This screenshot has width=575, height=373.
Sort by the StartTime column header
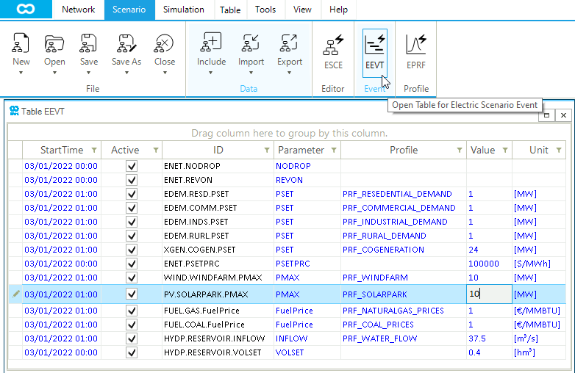point(62,151)
